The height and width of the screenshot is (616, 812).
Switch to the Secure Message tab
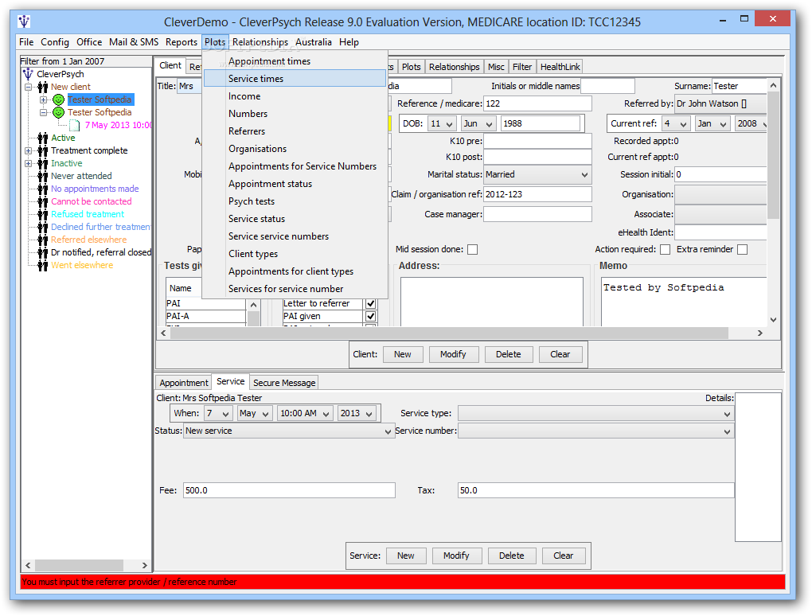pos(283,383)
